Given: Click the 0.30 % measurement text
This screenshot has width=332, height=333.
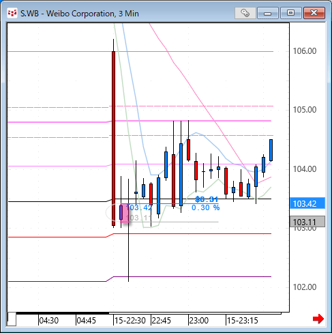Looking at the screenshot, I should click(x=206, y=207).
